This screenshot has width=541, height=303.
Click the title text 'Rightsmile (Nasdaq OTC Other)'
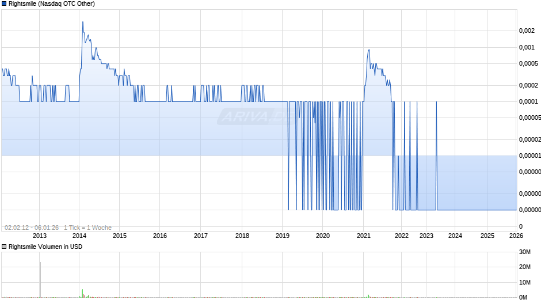[x=52, y=4]
